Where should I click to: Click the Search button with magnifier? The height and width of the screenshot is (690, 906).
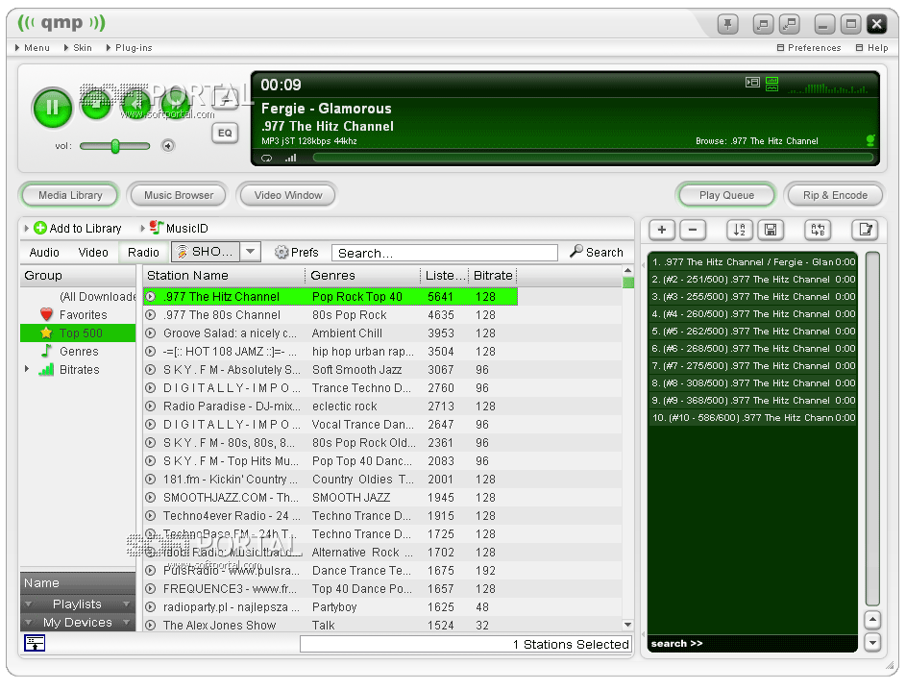click(597, 252)
